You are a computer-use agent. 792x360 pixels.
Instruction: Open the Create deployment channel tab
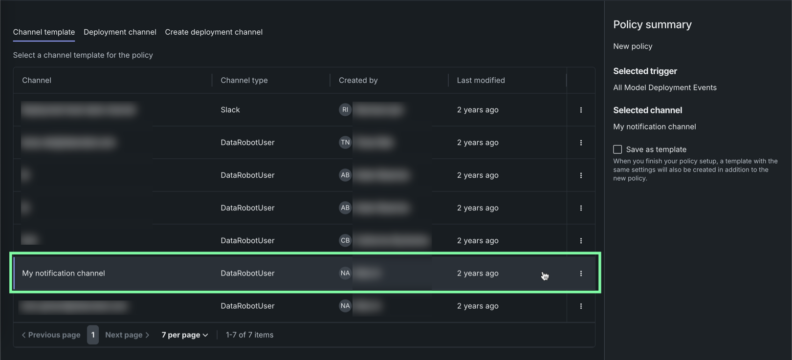pos(214,32)
